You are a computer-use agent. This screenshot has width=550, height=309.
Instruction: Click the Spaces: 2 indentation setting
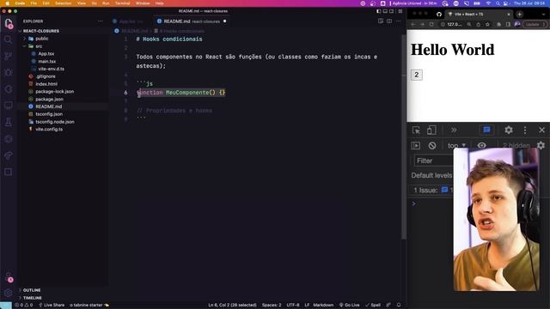coord(272,306)
